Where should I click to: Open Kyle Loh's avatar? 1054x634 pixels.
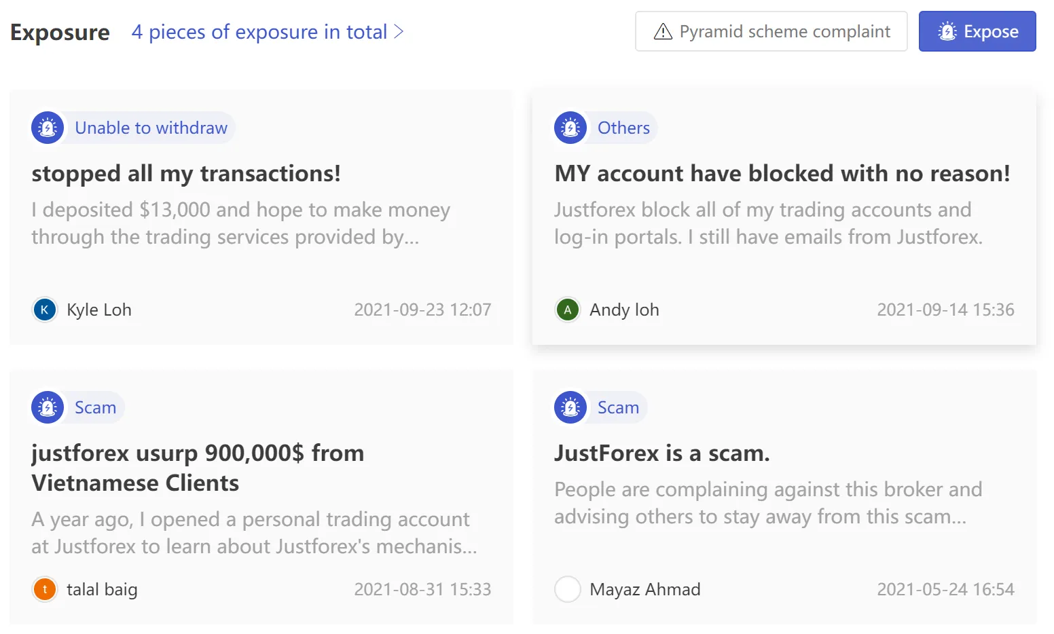(x=45, y=310)
